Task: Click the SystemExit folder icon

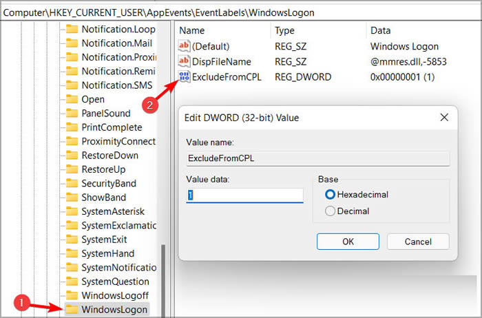Action: pyautogui.click(x=72, y=240)
